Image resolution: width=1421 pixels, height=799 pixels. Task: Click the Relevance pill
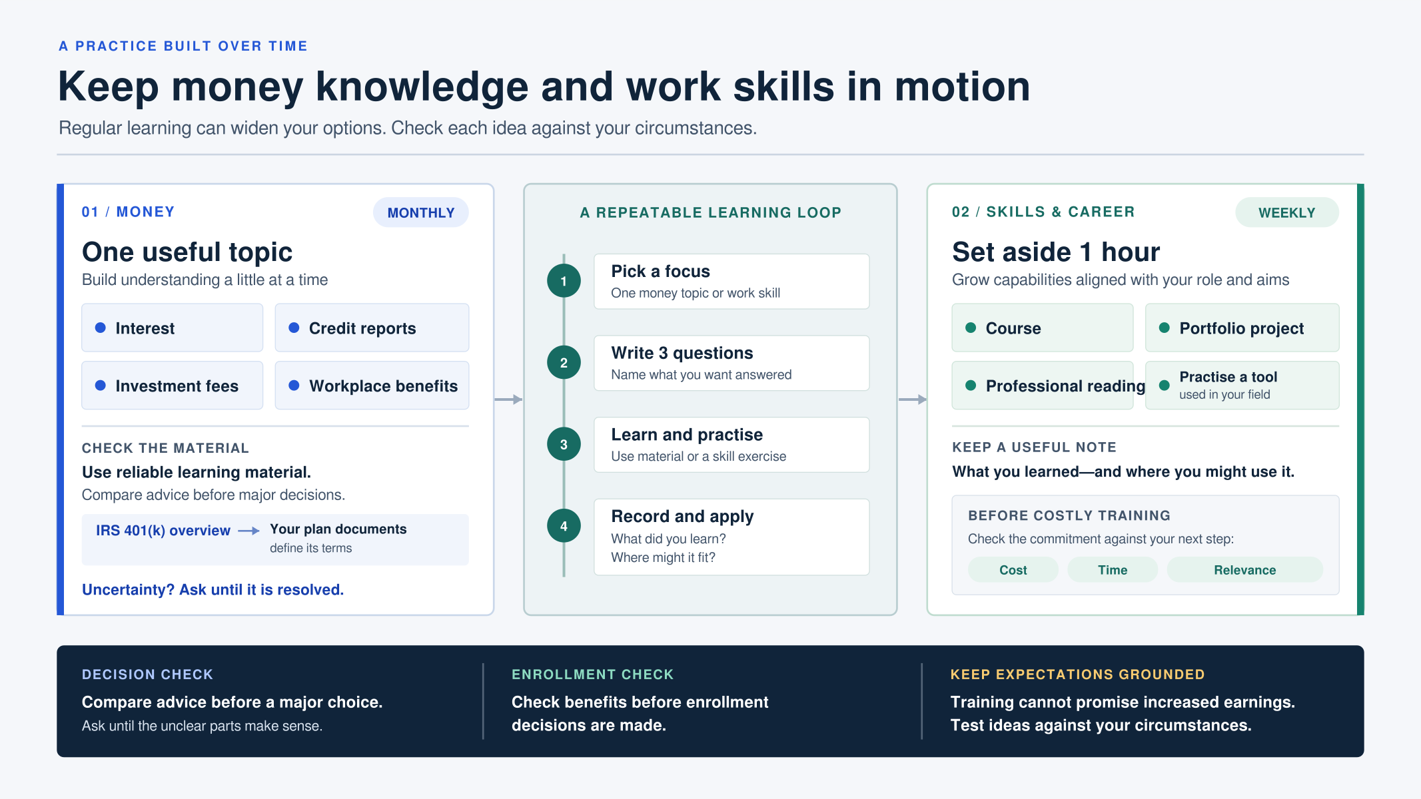1244,570
